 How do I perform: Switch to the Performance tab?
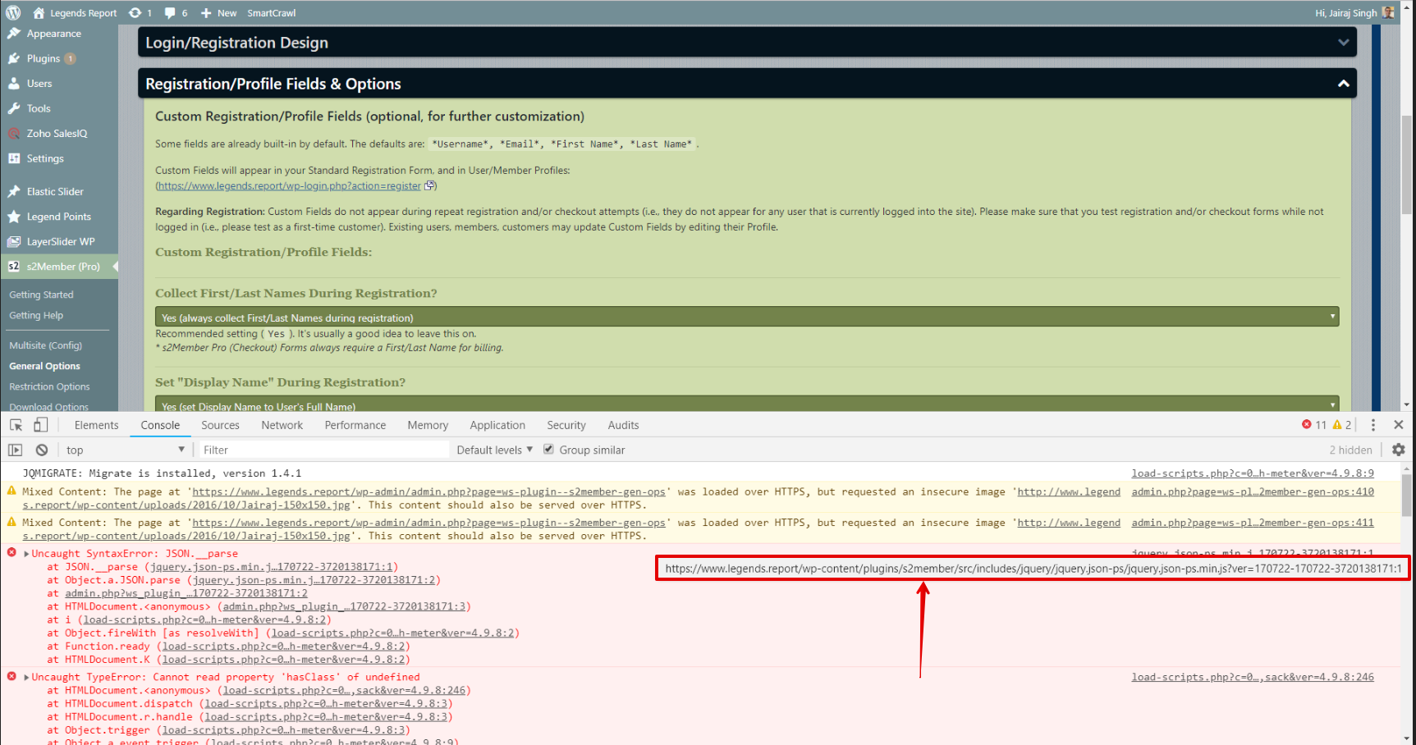pyautogui.click(x=355, y=425)
